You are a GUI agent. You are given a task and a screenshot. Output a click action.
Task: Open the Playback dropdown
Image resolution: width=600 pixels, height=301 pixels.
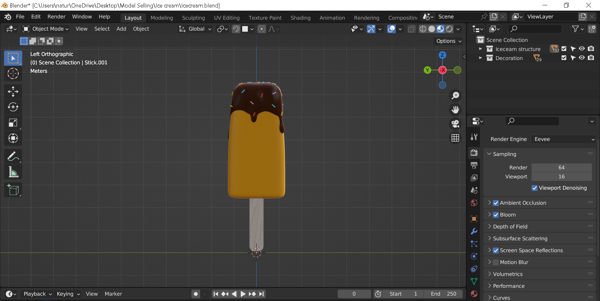tap(37, 294)
